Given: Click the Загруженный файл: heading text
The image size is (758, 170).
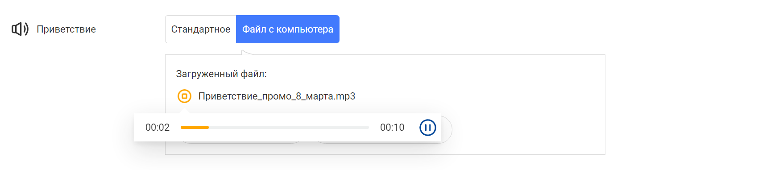Looking at the screenshot, I should 221,74.
